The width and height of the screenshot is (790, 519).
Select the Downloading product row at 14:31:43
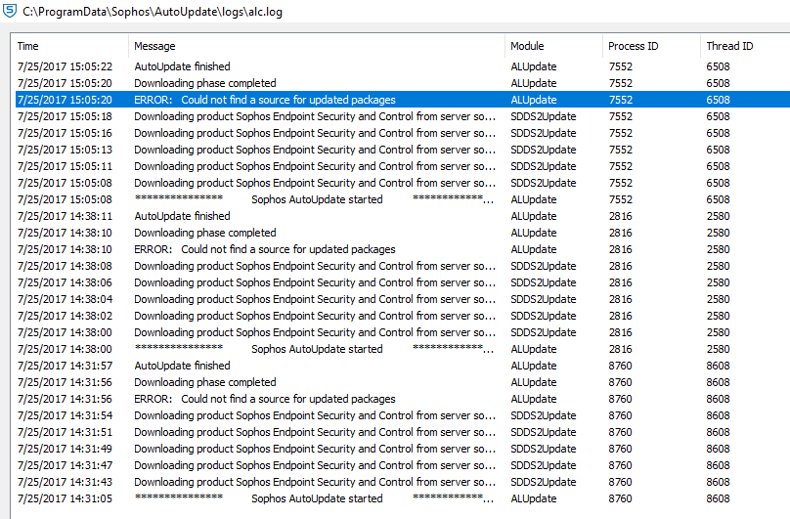(x=403, y=482)
